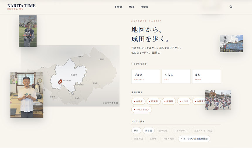
Task: Open the search magnifier icon
Action: 231,7
